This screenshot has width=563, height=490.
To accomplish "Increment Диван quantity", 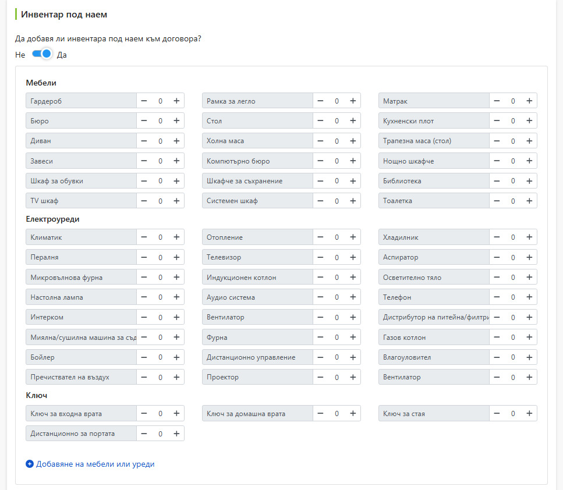I will (176, 141).
